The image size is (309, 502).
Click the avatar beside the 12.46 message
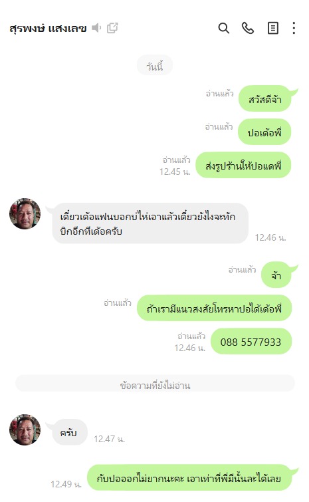[x=25, y=213]
